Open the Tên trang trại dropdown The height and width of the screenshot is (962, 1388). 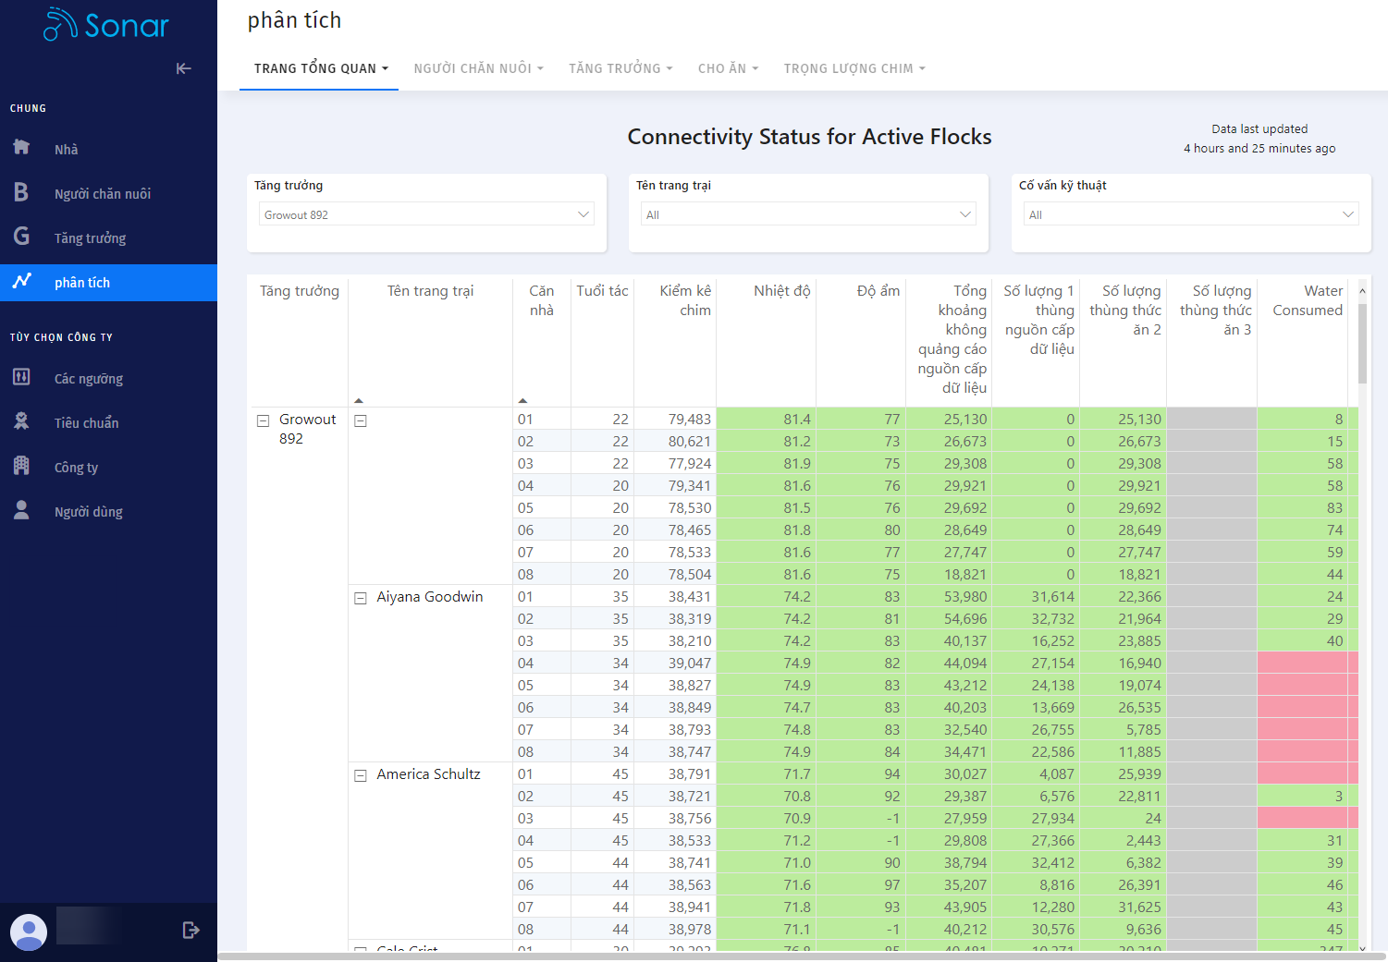pyautogui.click(x=808, y=214)
